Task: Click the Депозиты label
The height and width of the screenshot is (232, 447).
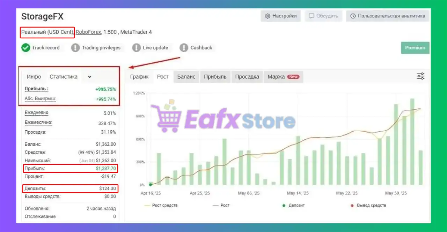Action: pyautogui.click(x=35, y=189)
